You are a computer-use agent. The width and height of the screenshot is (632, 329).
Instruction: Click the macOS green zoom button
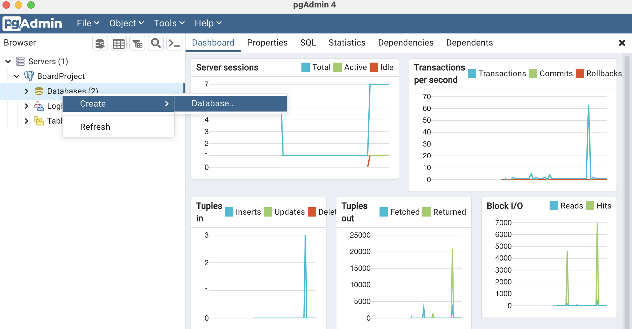point(31,5)
